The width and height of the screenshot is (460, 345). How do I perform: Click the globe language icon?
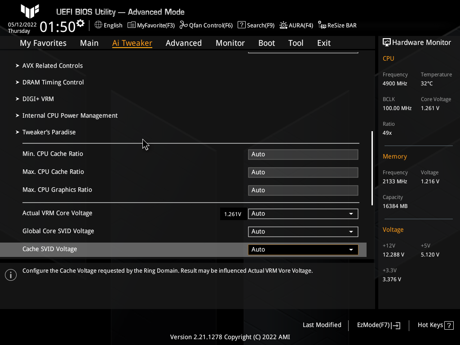[98, 25]
